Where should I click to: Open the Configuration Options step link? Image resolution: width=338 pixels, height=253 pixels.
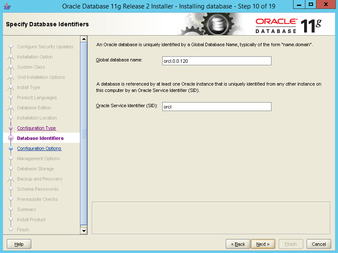pyautogui.click(x=39, y=148)
